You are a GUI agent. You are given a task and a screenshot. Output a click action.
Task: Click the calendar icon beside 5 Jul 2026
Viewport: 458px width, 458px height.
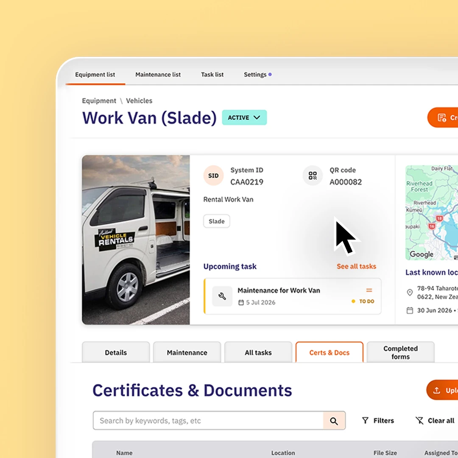click(241, 302)
